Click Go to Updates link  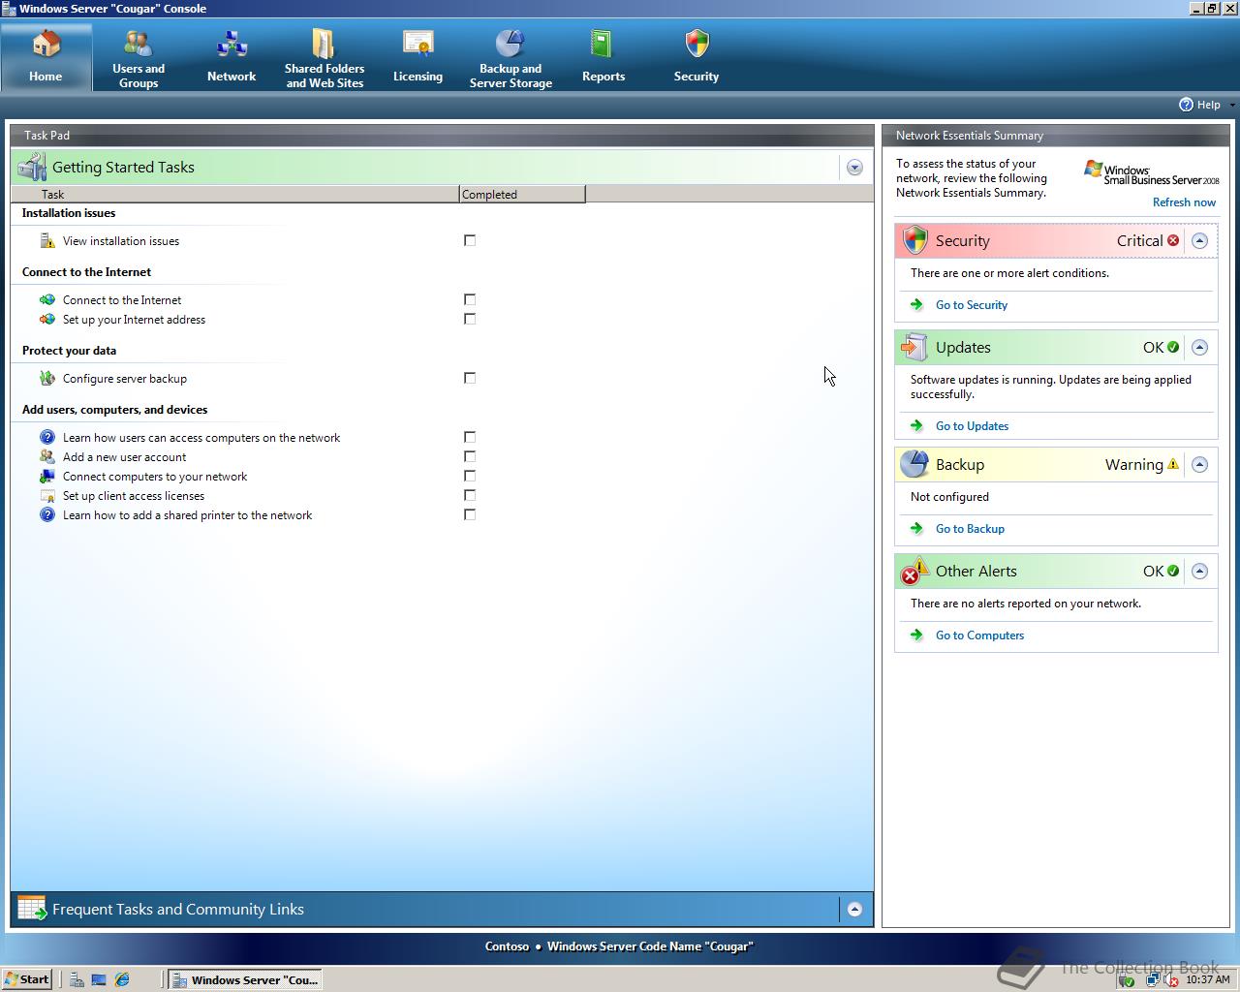tap(972, 426)
